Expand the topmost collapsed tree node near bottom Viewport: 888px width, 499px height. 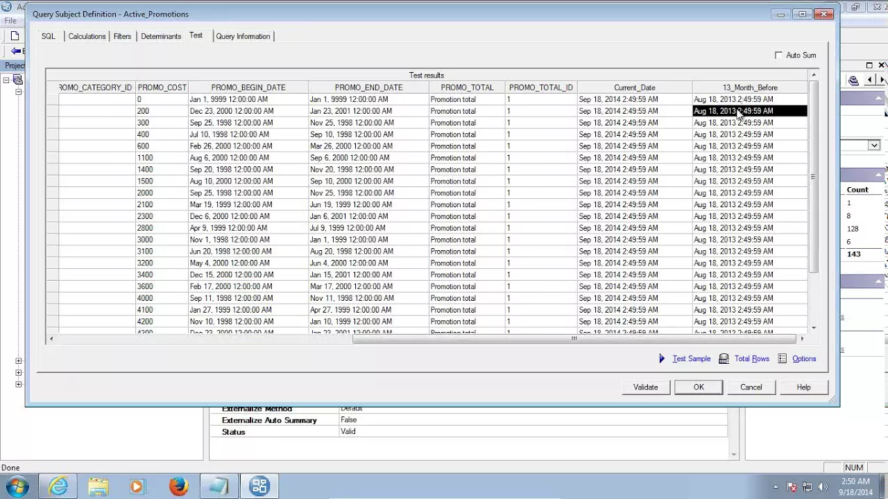tap(19, 361)
